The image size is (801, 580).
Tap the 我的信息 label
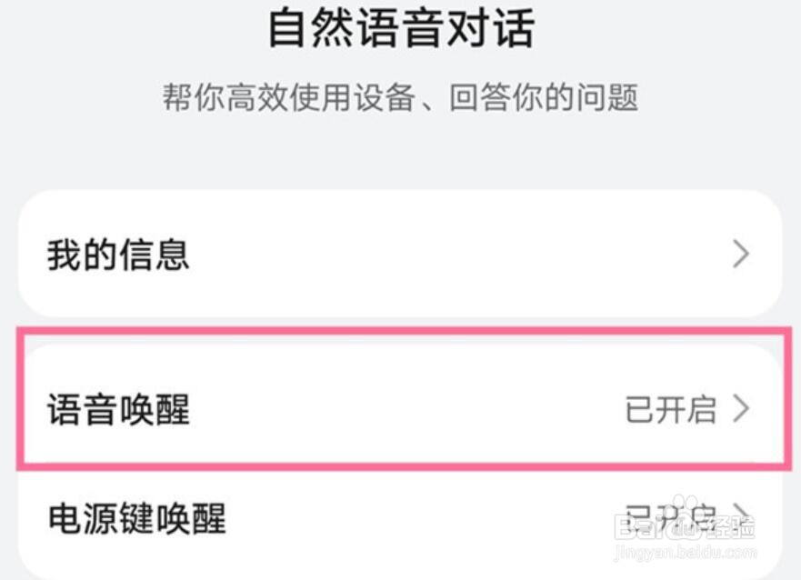tap(118, 255)
